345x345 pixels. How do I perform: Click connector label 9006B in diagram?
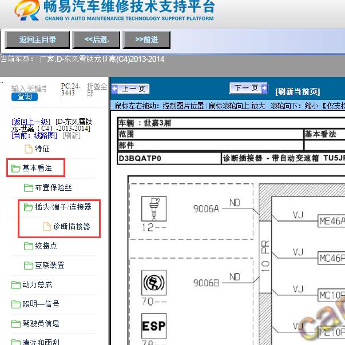(206, 283)
